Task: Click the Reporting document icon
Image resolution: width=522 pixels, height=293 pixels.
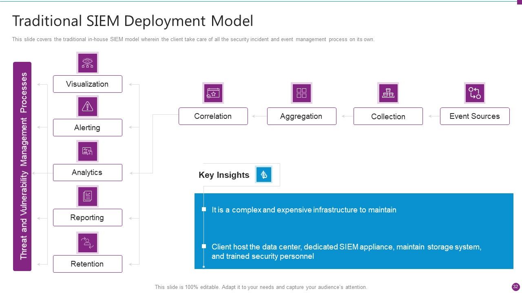Action: click(87, 196)
